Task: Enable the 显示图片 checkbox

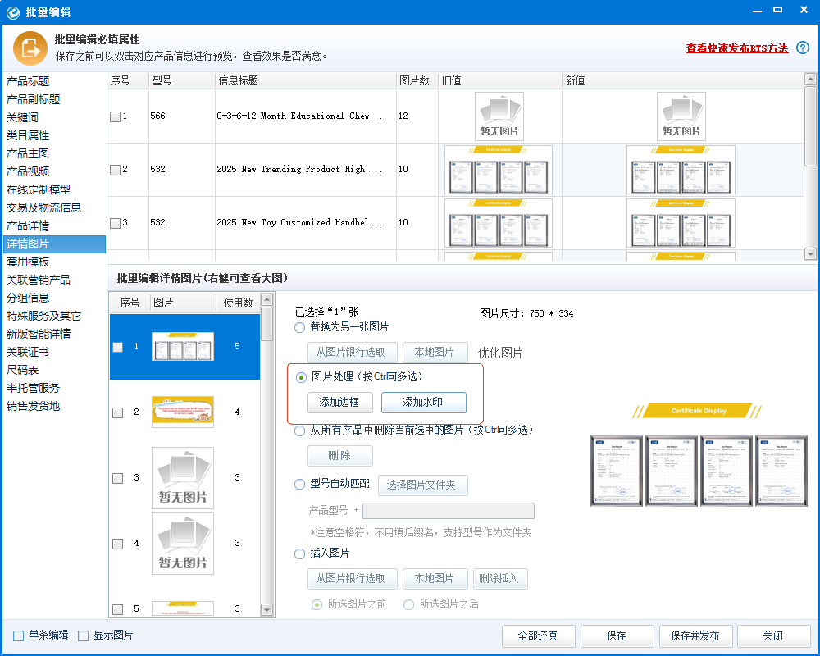Action: pos(84,635)
